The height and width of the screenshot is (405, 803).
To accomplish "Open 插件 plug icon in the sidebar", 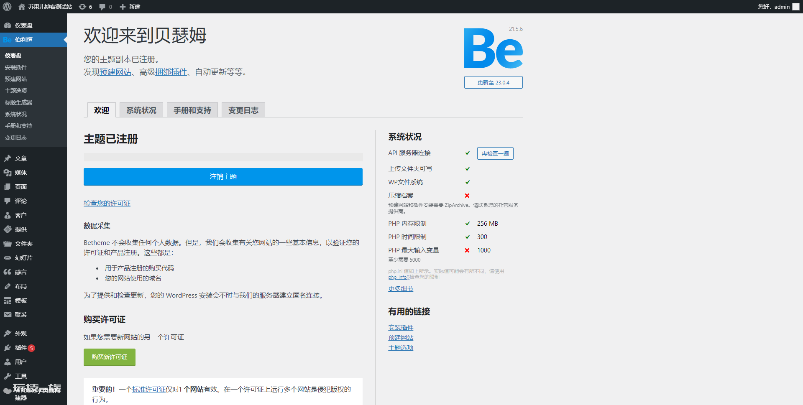I will coord(8,348).
